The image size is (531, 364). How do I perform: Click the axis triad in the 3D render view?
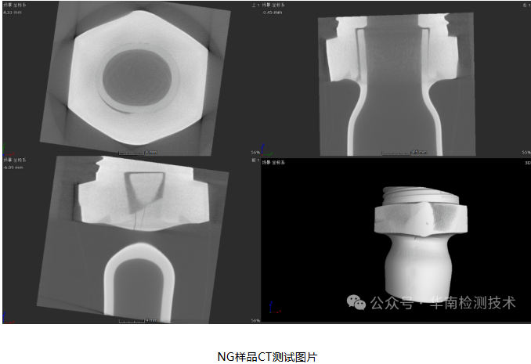pos(275,307)
